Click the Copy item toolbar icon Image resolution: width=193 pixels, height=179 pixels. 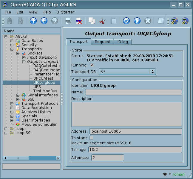coord(92,21)
